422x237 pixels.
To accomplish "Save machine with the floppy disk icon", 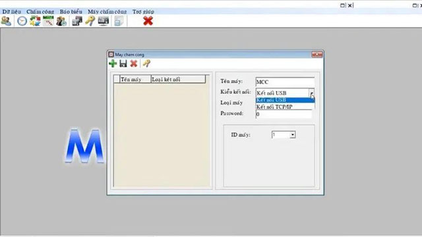I will coord(123,63).
